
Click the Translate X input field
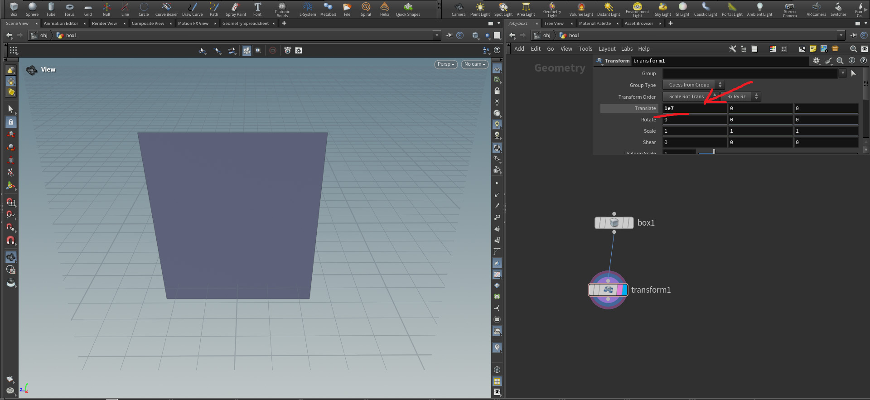695,108
